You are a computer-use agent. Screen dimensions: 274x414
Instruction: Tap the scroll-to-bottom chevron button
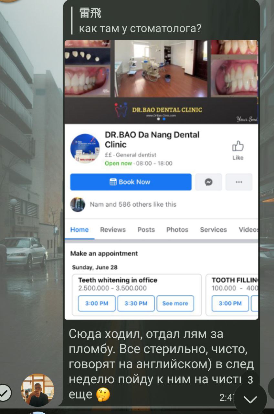(250, 399)
